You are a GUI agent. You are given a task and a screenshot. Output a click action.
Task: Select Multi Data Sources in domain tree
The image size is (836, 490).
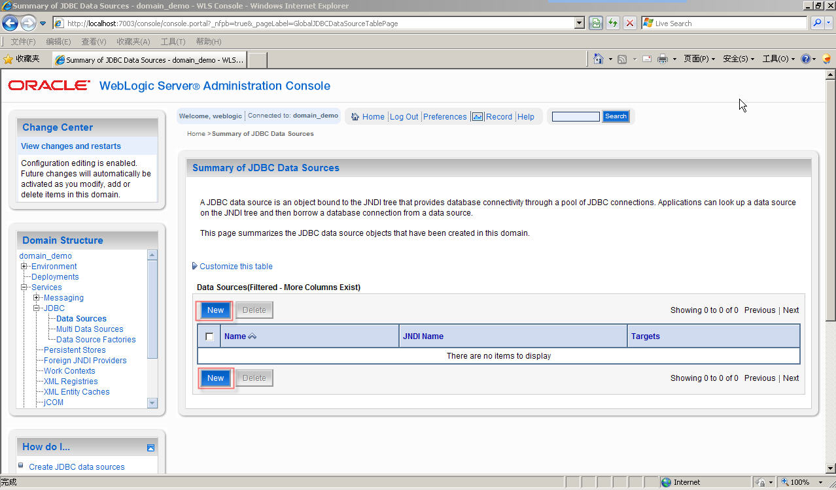tap(90, 329)
